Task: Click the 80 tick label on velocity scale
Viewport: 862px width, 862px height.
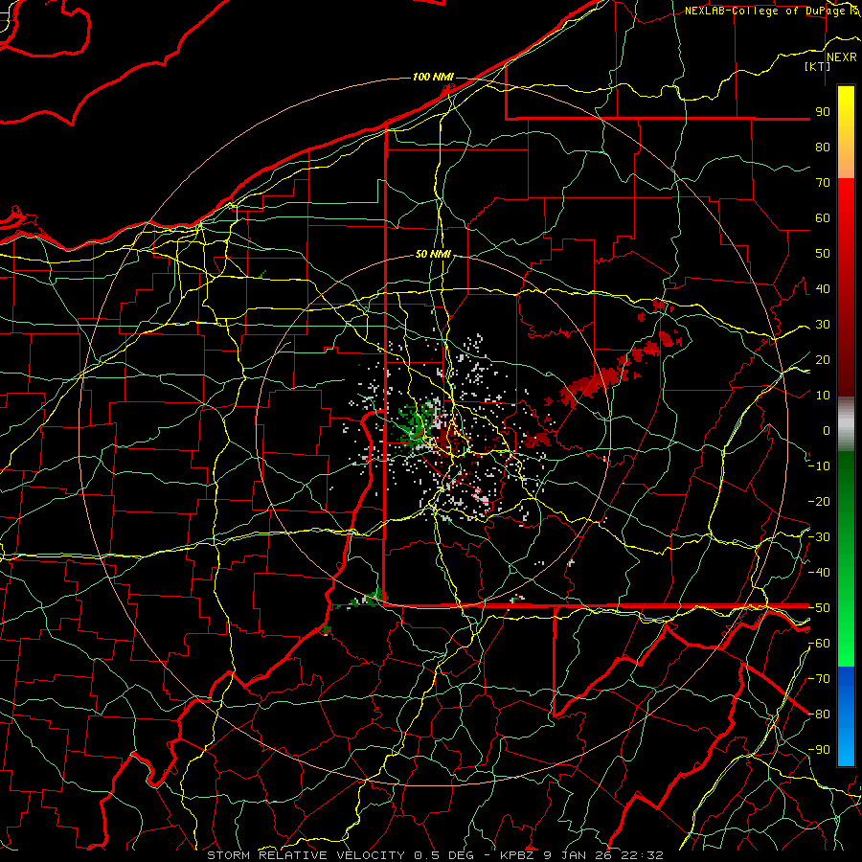Action: 823,147
